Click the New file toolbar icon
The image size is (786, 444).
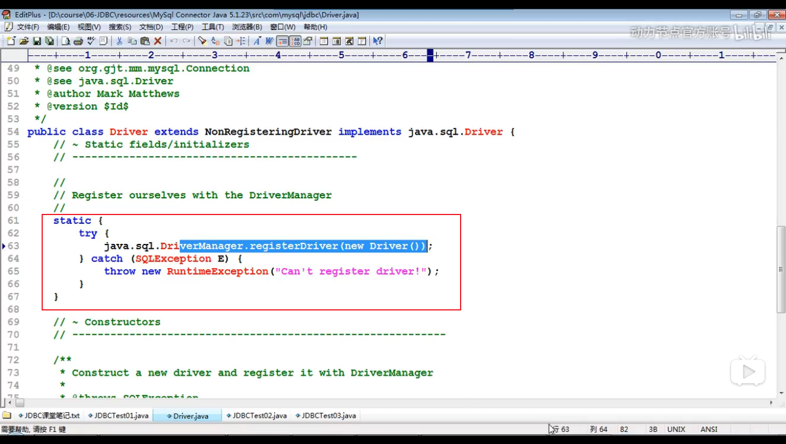(x=11, y=41)
